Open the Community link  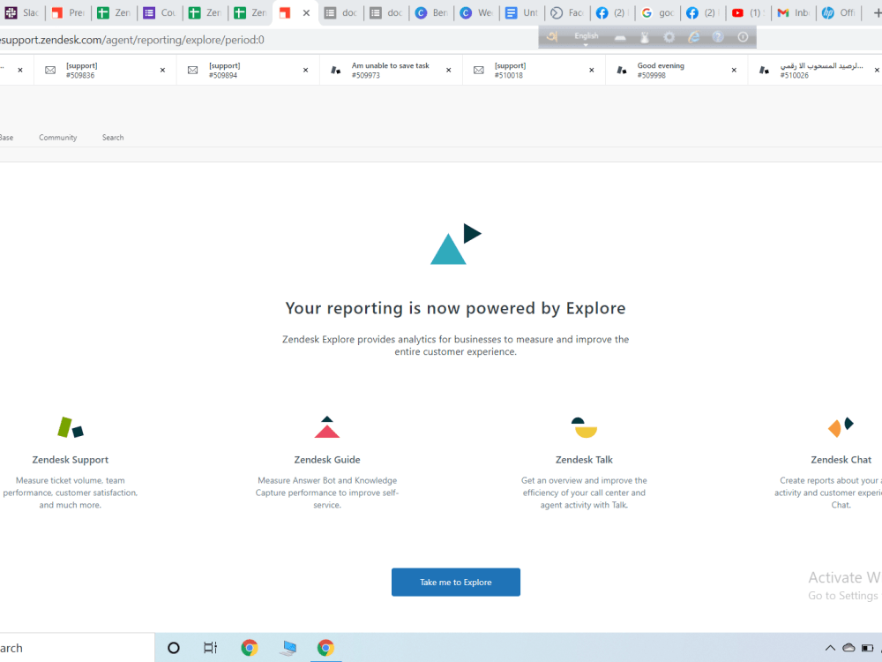tap(58, 138)
